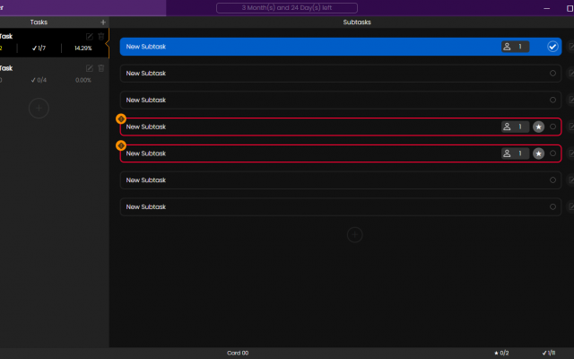Click the time remaining field in title bar
Image resolution: width=574 pixels, height=359 pixels.
coord(287,8)
